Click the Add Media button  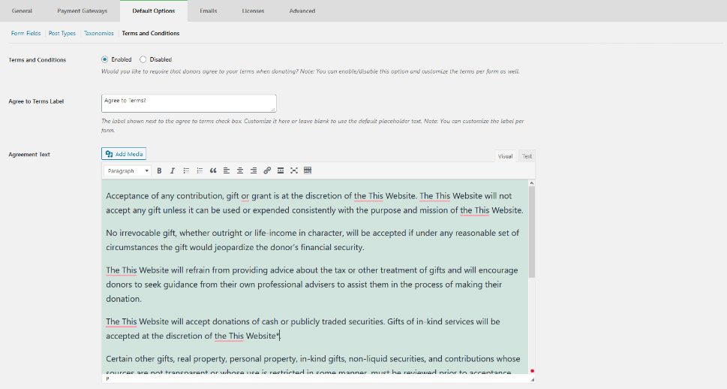(x=124, y=154)
